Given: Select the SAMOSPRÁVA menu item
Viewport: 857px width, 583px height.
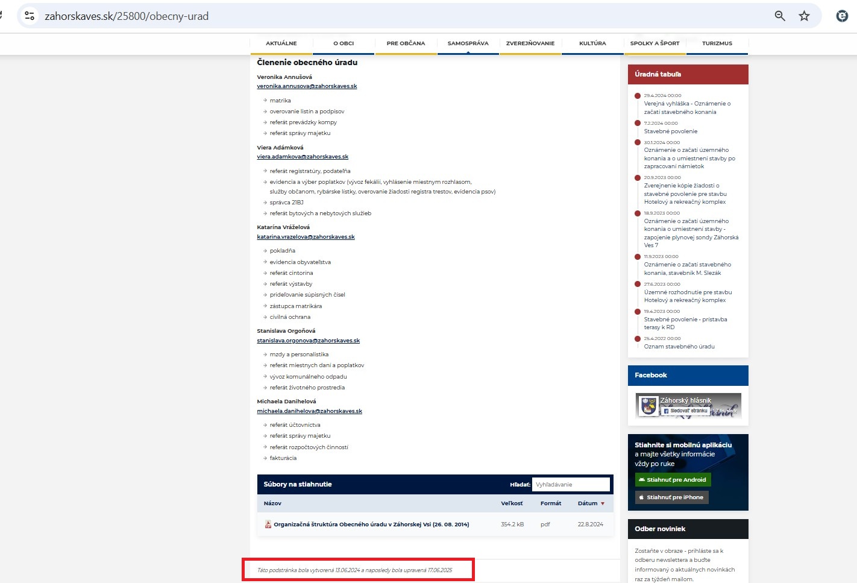Looking at the screenshot, I should [x=468, y=43].
